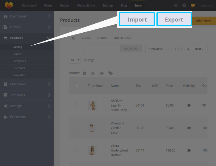Click the Extensions puzzle icon in sidebar
The height and width of the screenshot is (166, 216).
click(x=6, y=117)
